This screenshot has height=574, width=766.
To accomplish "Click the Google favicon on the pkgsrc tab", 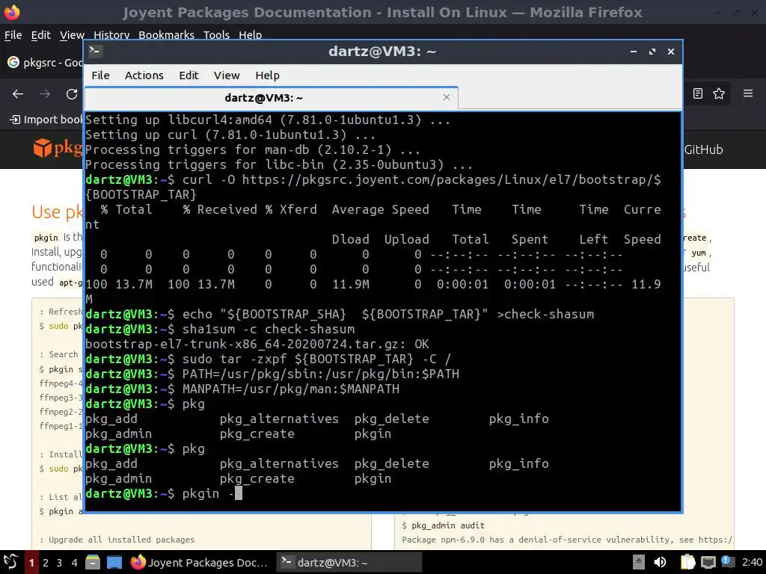I will tap(13, 63).
